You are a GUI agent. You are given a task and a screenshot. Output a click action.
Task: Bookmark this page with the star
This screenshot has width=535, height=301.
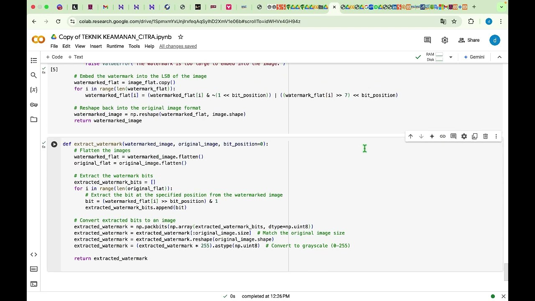(454, 21)
